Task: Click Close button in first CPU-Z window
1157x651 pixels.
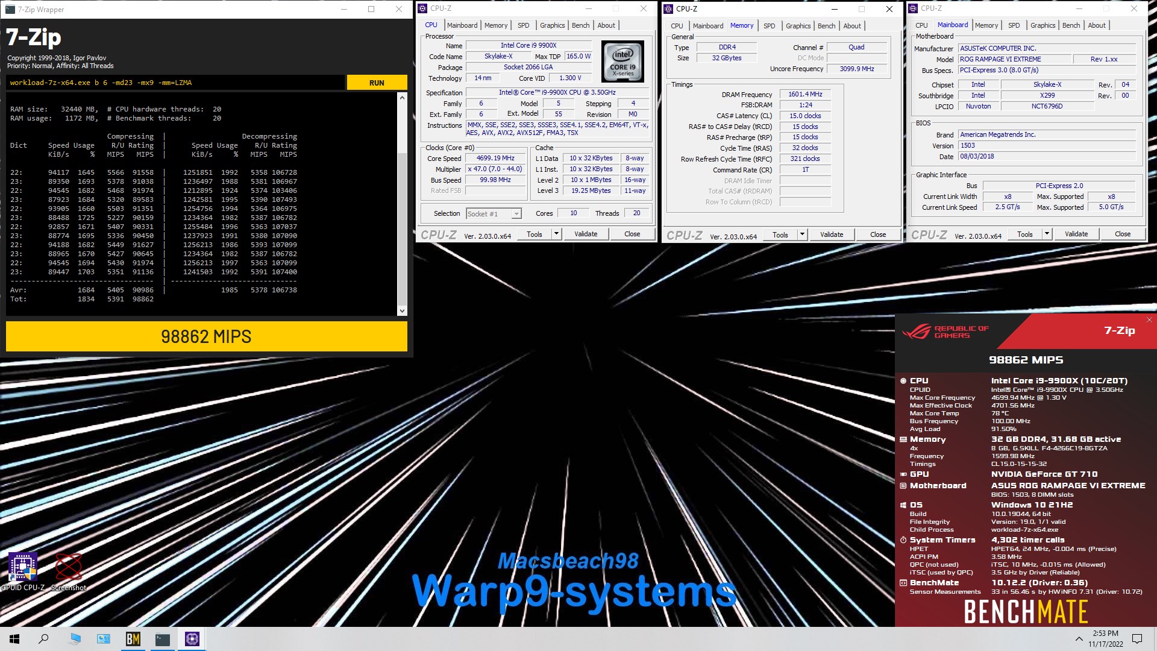Action: pos(632,234)
